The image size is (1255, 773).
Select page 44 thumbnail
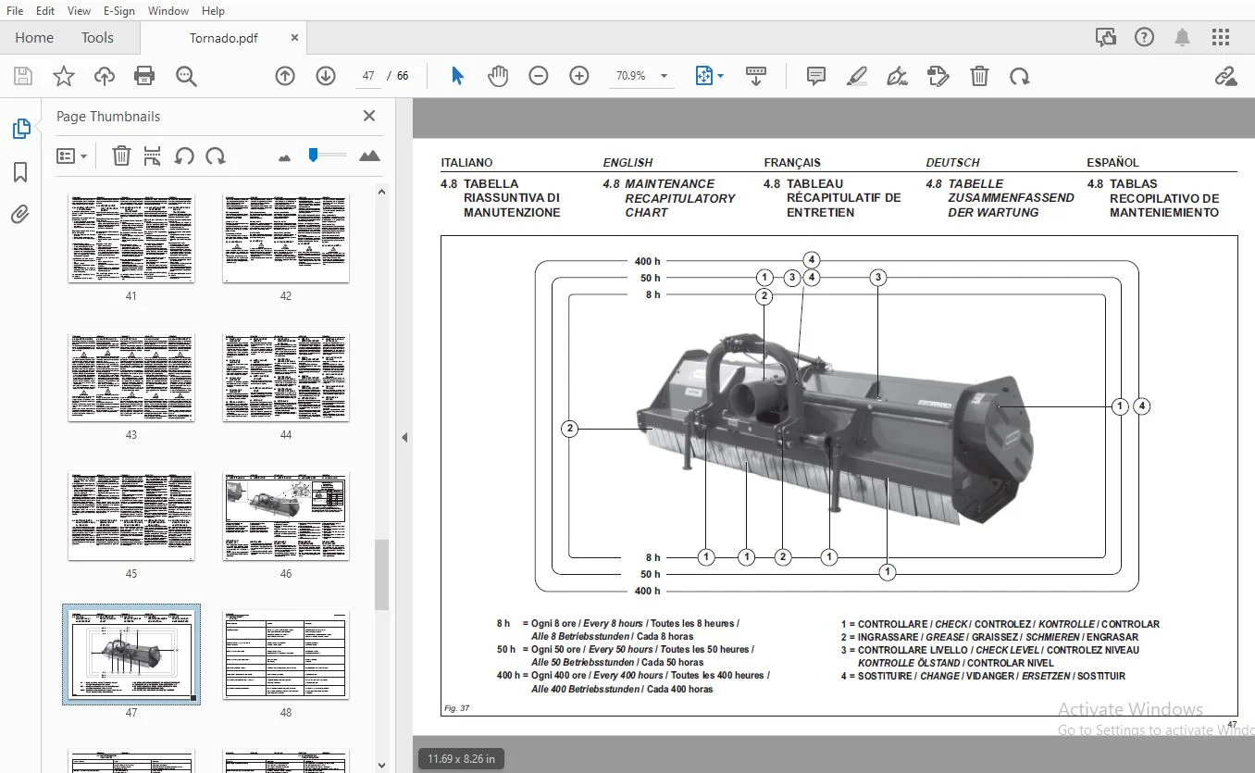pos(285,378)
